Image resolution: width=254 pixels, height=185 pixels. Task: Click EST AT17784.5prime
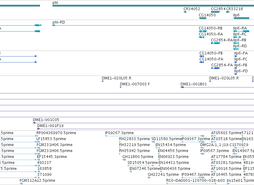[226, 157]
